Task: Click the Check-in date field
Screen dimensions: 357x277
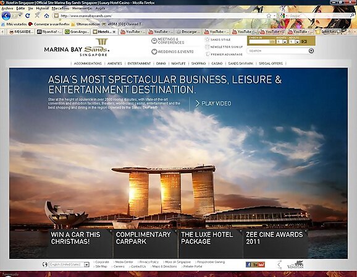Action: tap(259, 41)
